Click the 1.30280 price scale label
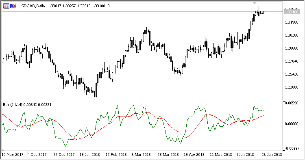 pyautogui.click(x=292, y=35)
